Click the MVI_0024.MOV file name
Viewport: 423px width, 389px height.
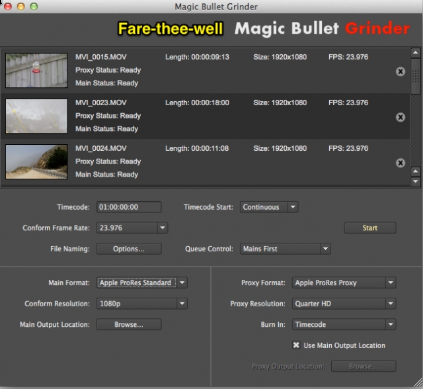tap(101, 148)
